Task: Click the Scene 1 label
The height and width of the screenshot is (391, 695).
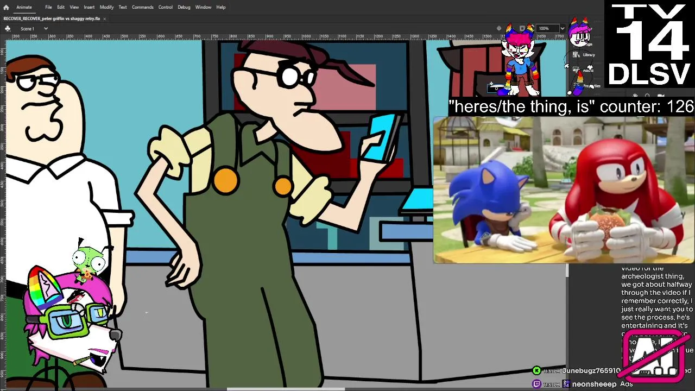Action: (27, 28)
